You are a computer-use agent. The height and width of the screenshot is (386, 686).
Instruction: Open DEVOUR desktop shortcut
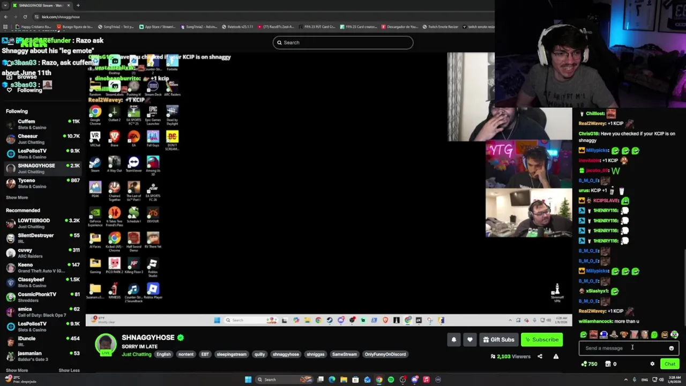(x=153, y=216)
